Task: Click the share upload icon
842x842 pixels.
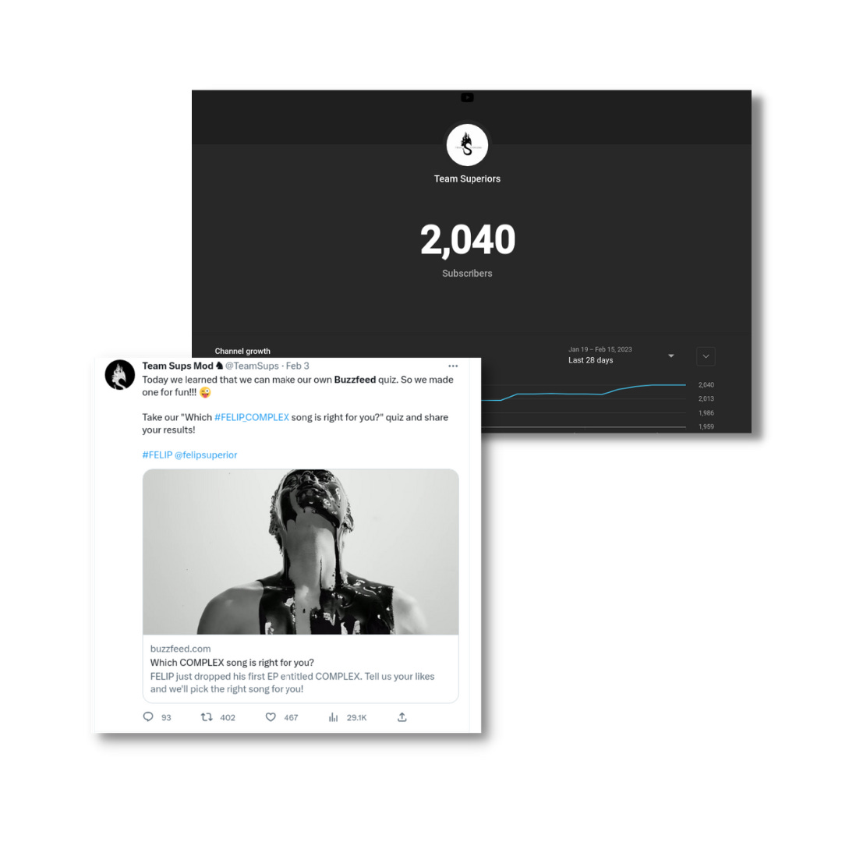Action: coord(402,717)
